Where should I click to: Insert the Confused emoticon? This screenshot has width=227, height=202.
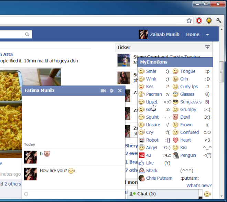190,132
